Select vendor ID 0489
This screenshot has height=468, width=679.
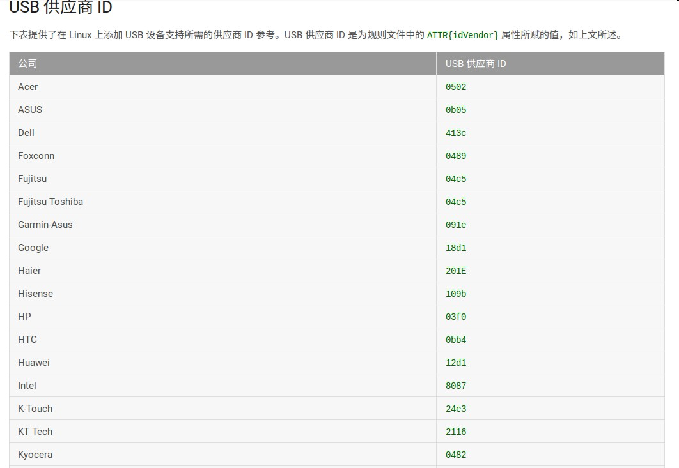click(456, 156)
